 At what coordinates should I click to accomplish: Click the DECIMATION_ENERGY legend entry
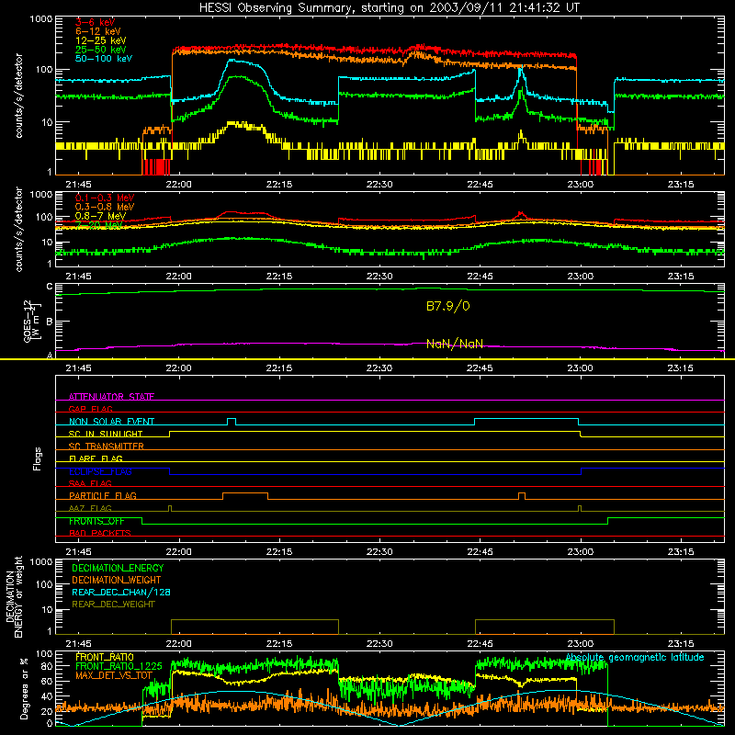[118, 568]
